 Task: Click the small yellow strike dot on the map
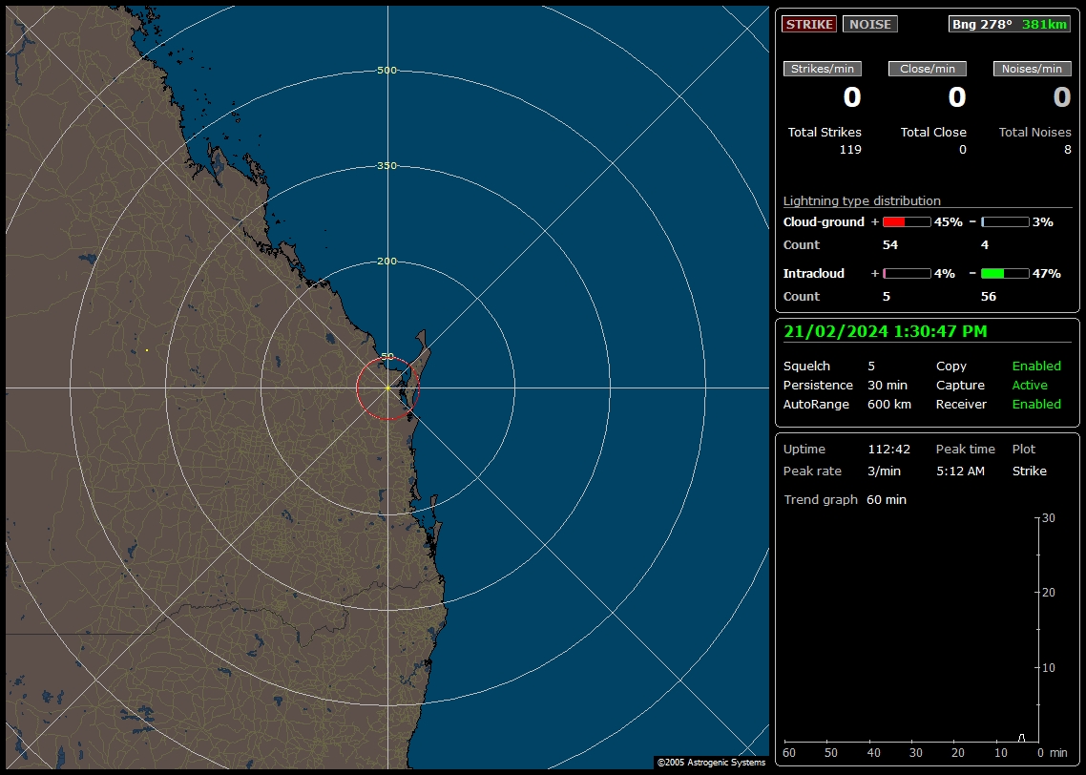(x=147, y=350)
